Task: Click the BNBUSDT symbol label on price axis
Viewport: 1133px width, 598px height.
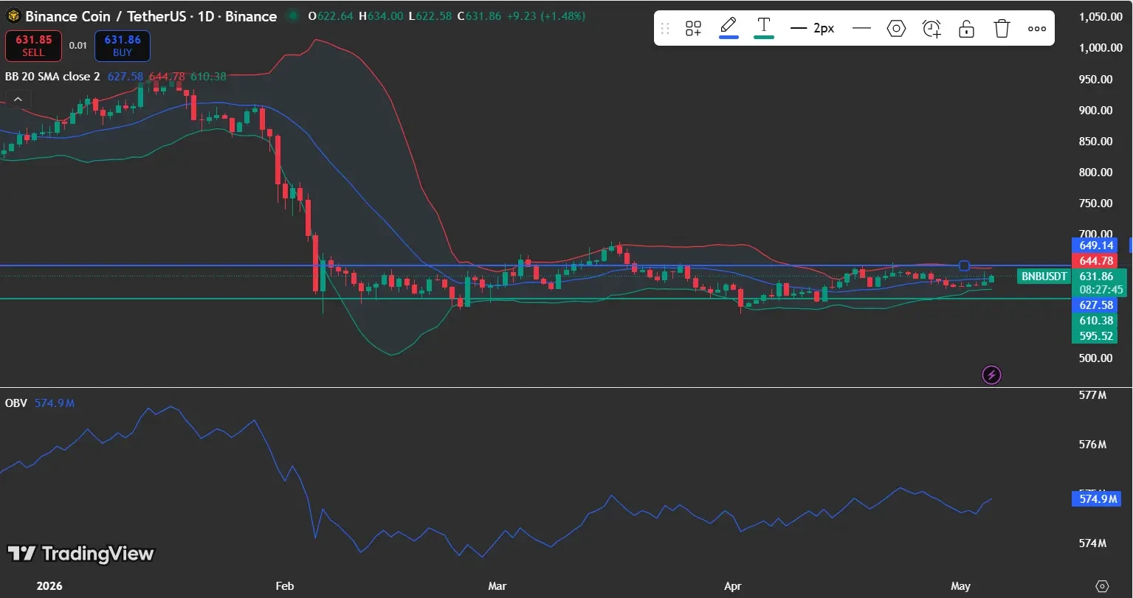Action: point(1043,277)
